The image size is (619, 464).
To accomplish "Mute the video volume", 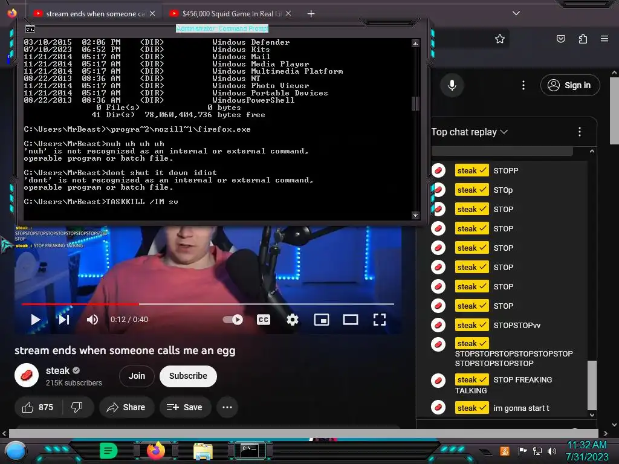I will coord(92,320).
